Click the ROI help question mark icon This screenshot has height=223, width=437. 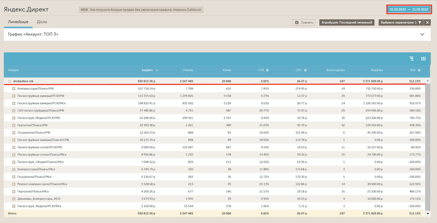click(419, 70)
